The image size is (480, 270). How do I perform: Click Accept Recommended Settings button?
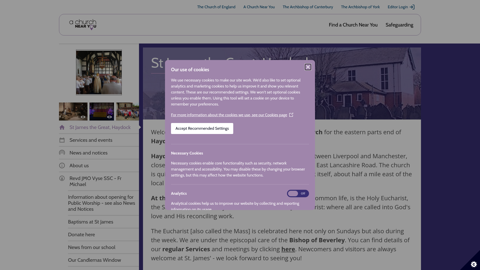(x=202, y=128)
